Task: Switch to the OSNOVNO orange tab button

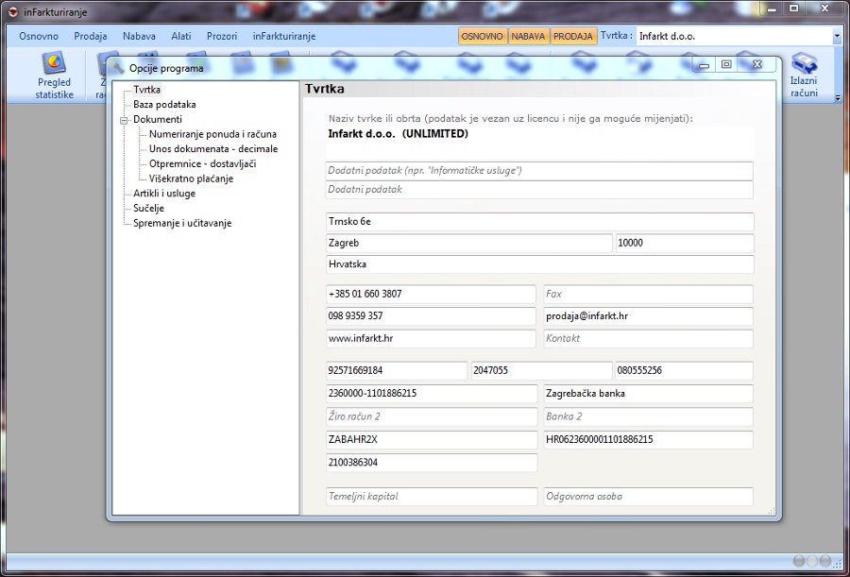Action: [483, 36]
